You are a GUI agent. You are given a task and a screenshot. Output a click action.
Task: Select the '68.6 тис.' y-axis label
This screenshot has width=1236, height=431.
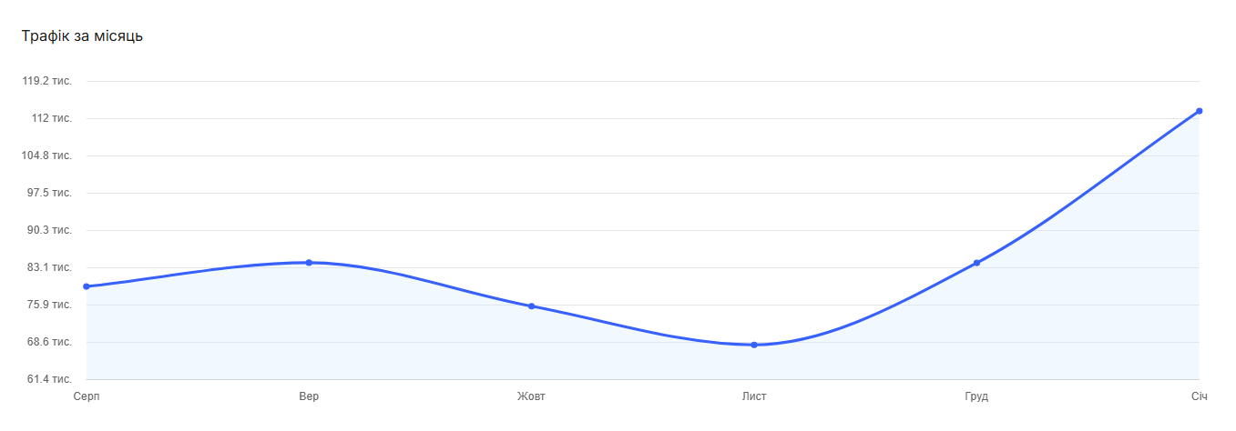[50, 342]
